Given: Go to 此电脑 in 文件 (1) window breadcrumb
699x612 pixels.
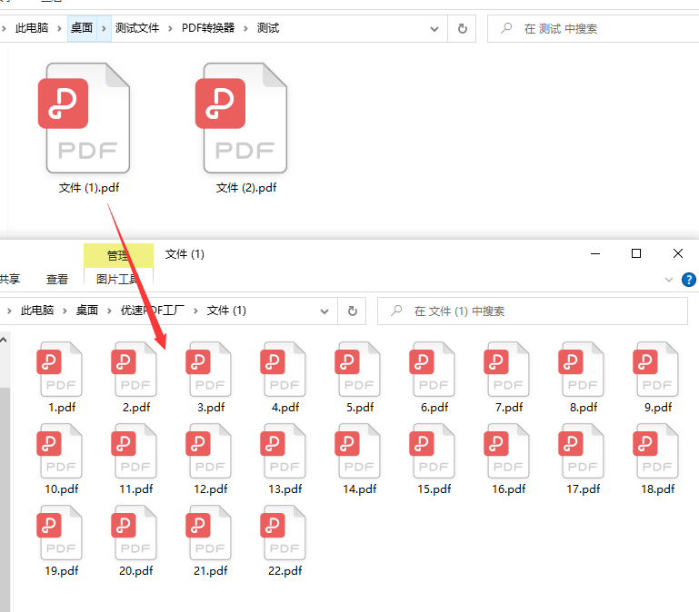Looking at the screenshot, I should click(37, 311).
